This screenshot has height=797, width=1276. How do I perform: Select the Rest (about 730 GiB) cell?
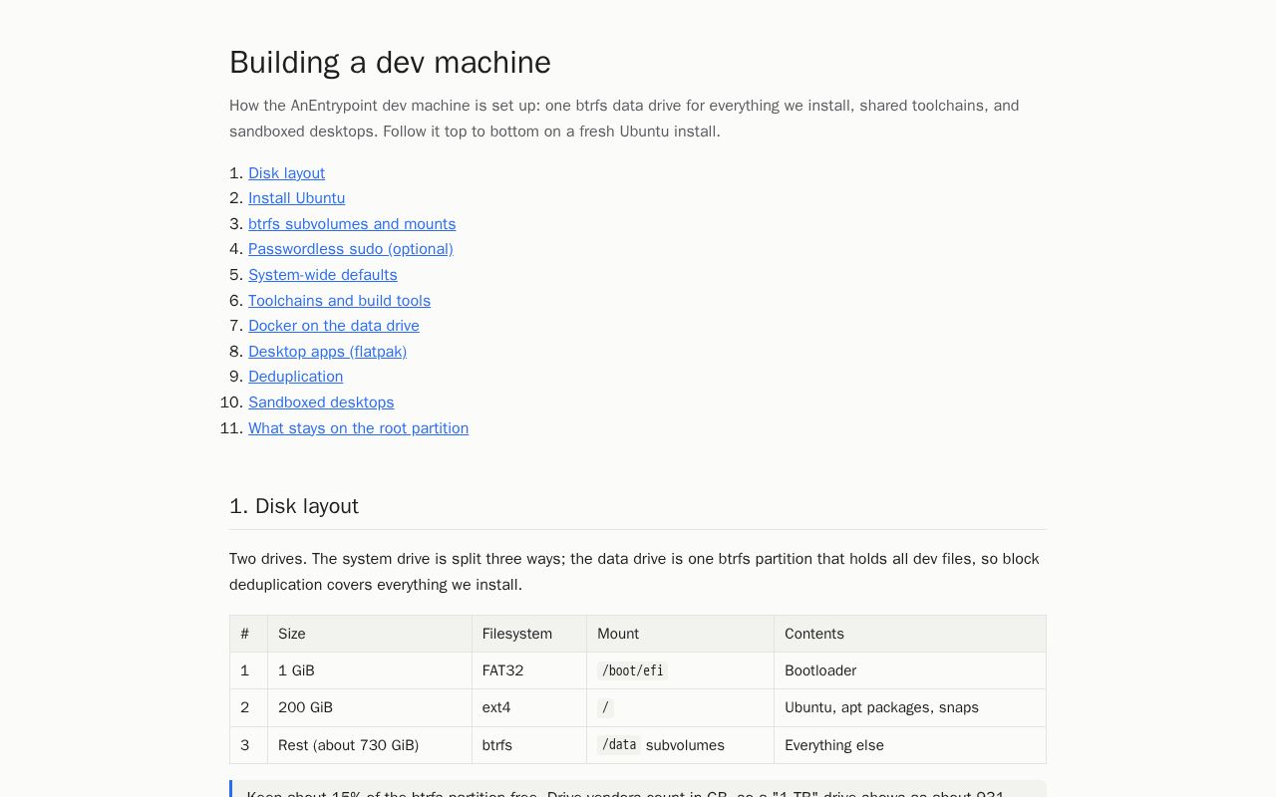pos(370,745)
